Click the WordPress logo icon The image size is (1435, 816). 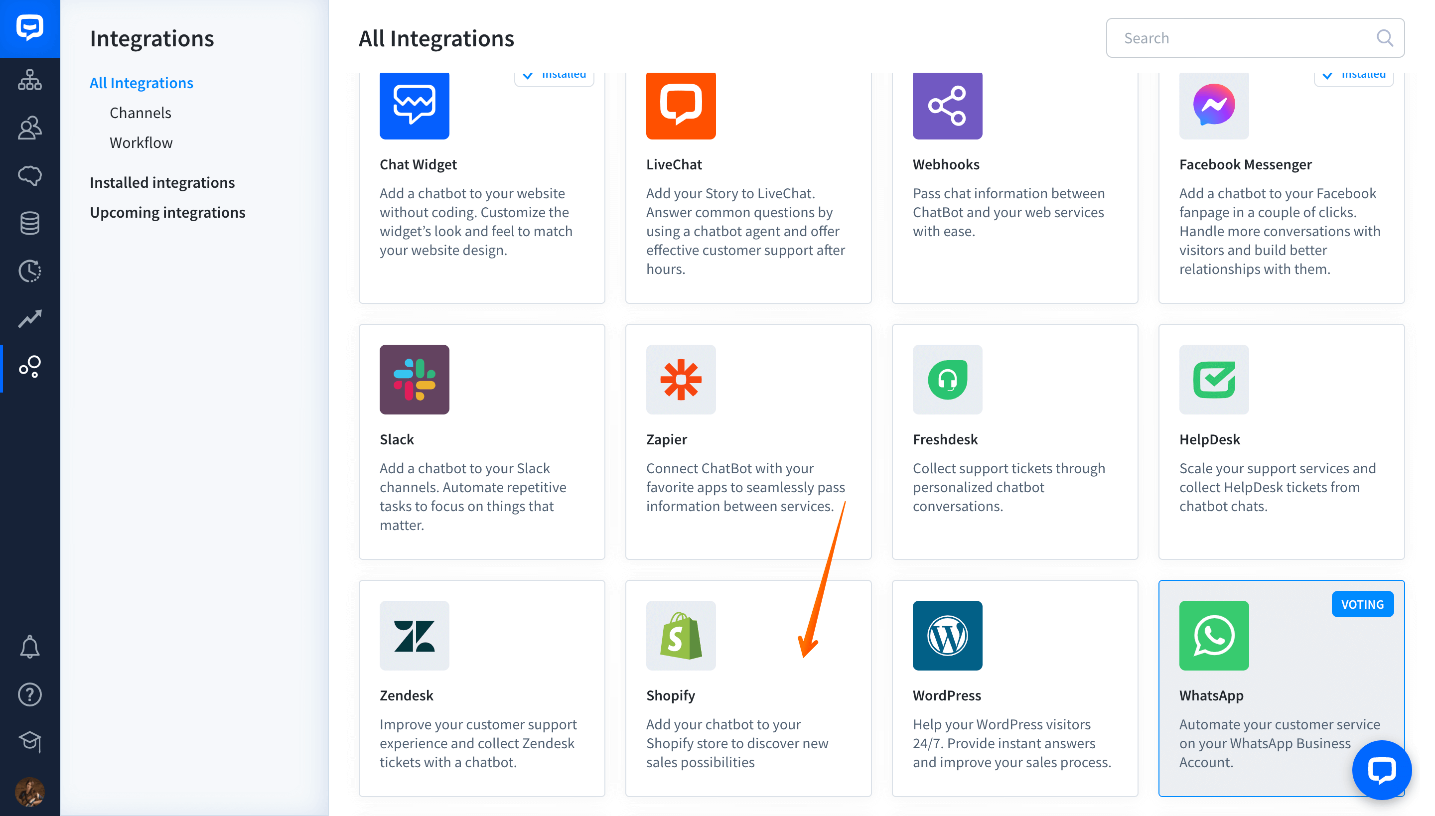click(x=947, y=636)
